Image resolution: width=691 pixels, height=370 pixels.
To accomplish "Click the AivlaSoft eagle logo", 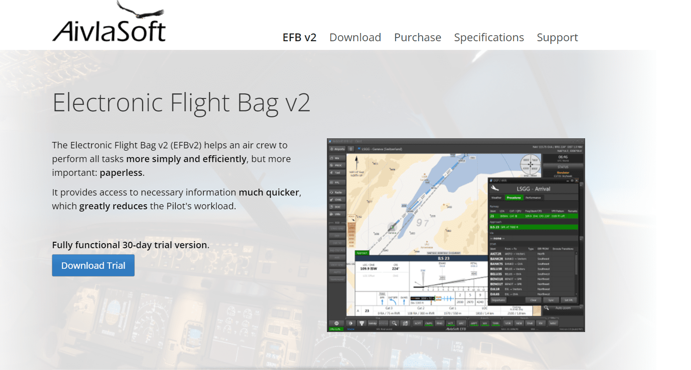I will (109, 22).
